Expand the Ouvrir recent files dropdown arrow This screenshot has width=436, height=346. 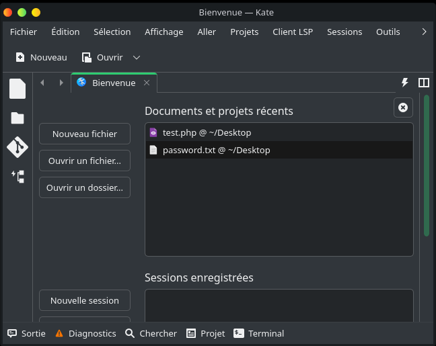[x=137, y=58]
